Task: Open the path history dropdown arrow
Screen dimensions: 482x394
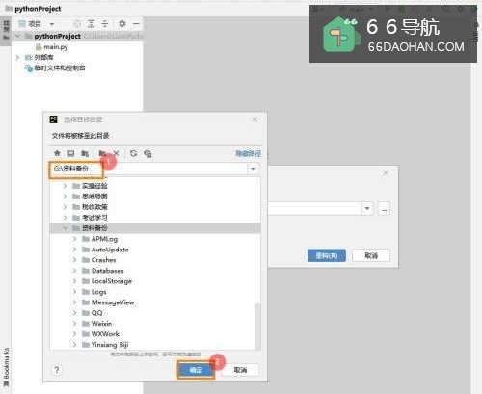Action: coord(254,169)
